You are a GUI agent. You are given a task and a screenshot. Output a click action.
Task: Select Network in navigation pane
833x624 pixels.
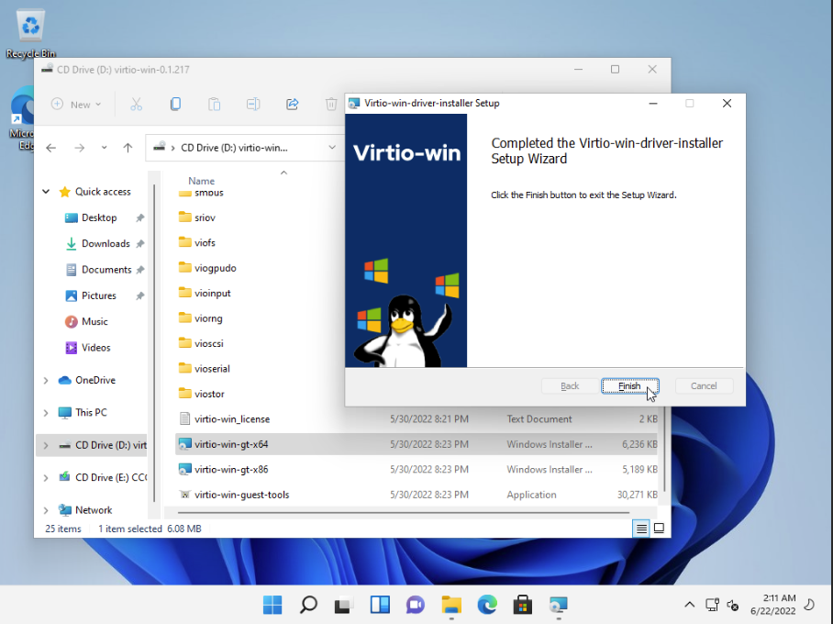tap(94, 509)
